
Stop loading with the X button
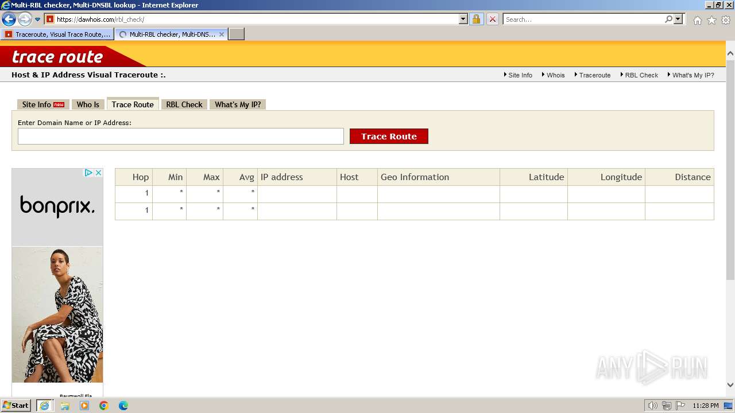(492, 19)
